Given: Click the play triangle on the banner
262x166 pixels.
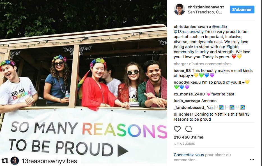Looking at the screenshot, I should coord(123,151).
